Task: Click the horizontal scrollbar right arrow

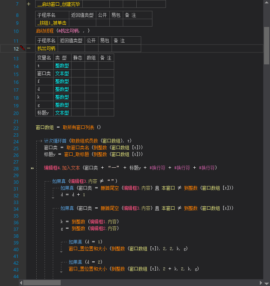Action: click(261, 283)
